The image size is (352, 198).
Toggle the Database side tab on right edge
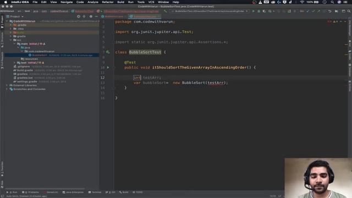pyautogui.click(x=350, y=70)
